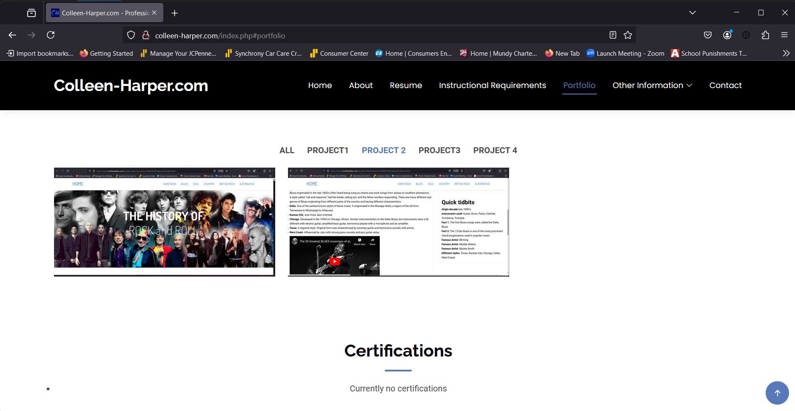
Task: Select the ALL portfolio filter
Action: point(287,151)
